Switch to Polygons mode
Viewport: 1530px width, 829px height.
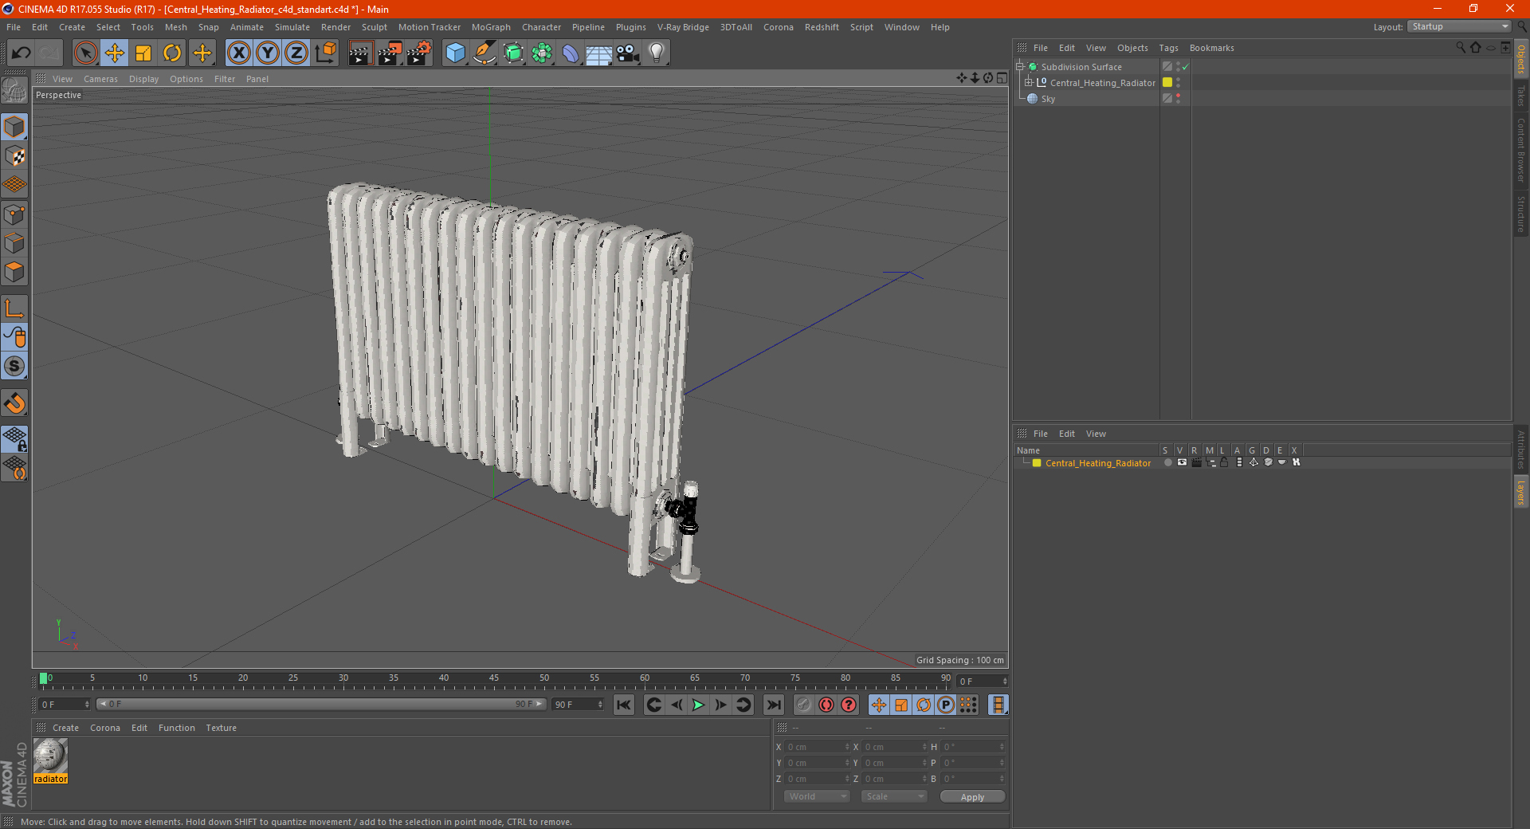(x=14, y=272)
